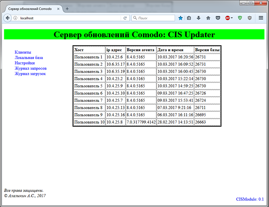The height and width of the screenshot is (207, 269).
Task: Open the hamburger browser menu
Action: point(261,18)
